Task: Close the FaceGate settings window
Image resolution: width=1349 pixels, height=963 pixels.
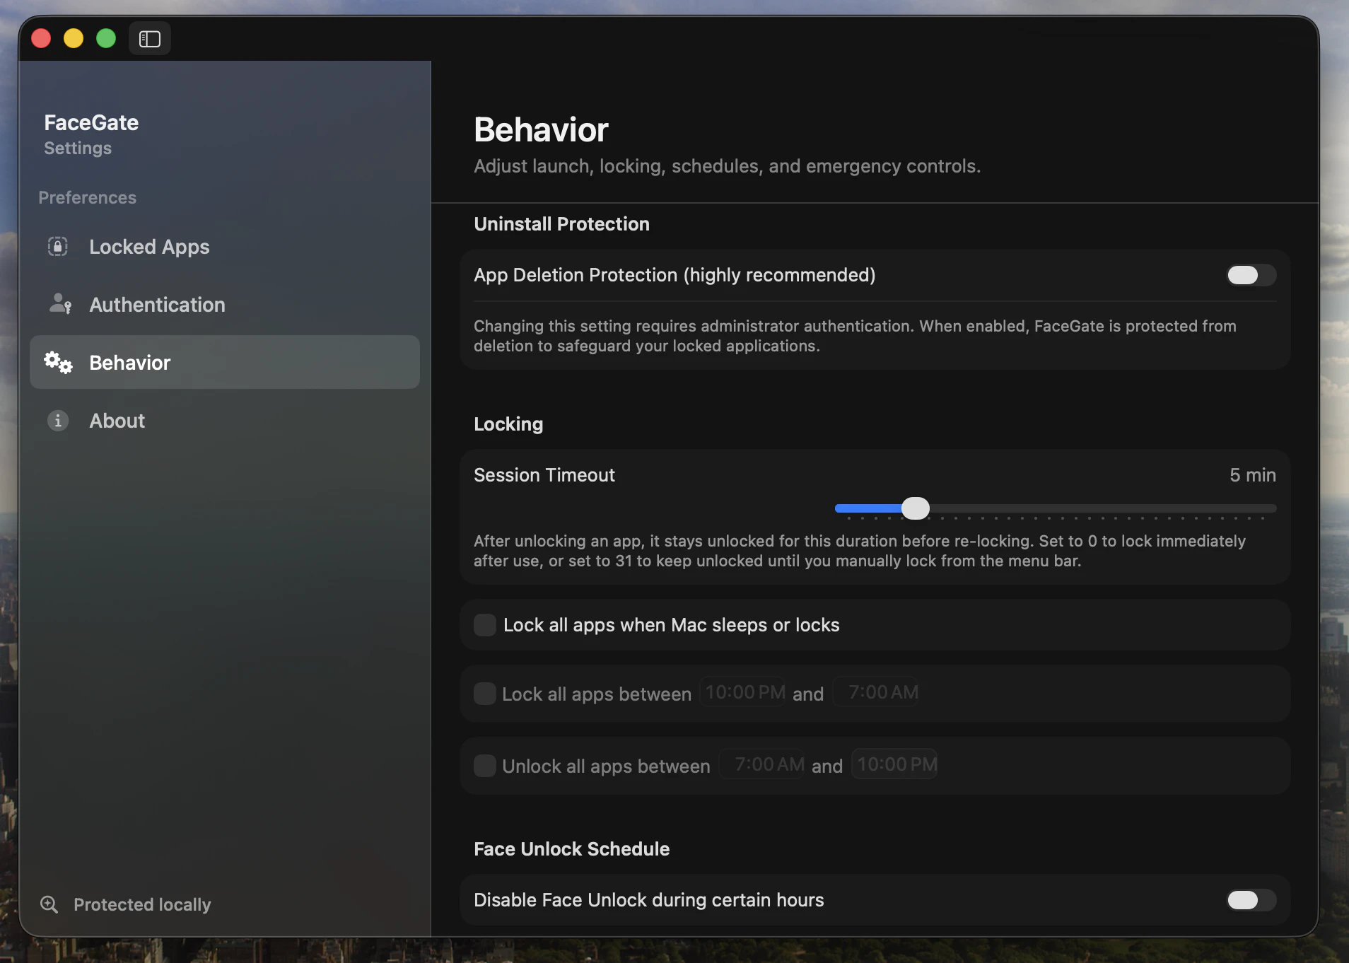Action: 41,38
